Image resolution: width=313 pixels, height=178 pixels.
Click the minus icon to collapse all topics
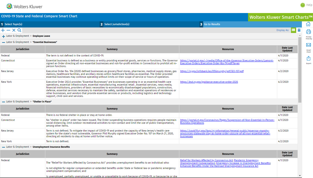tap(8, 30)
